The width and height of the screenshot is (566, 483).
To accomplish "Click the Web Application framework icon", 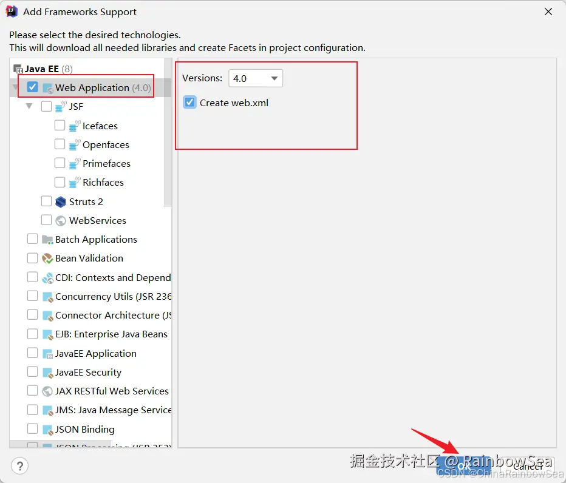I will [47, 87].
